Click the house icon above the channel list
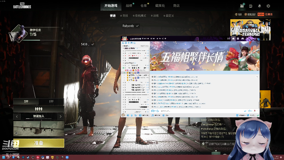Viewport: 284px width, 160px height. pyautogui.click(x=135, y=43)
